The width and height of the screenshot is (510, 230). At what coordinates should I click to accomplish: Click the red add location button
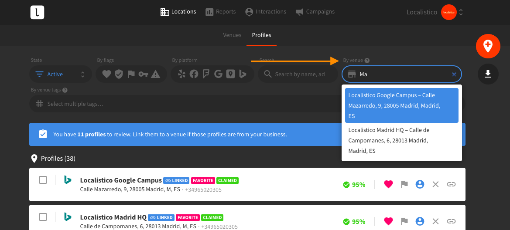point(488,46)
